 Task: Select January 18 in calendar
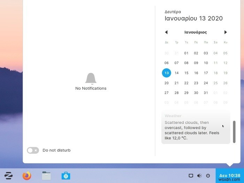215,73
